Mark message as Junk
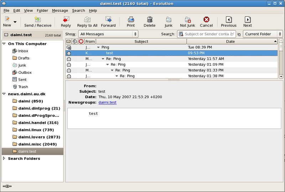 tap(169, 19)
